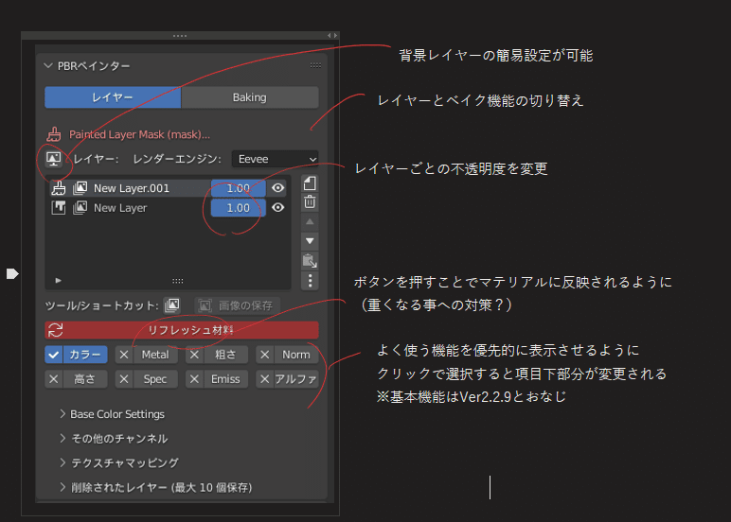Click the refresh arrows icon
The width and height of the screenshot is (731, 522).
coord(56,330)
